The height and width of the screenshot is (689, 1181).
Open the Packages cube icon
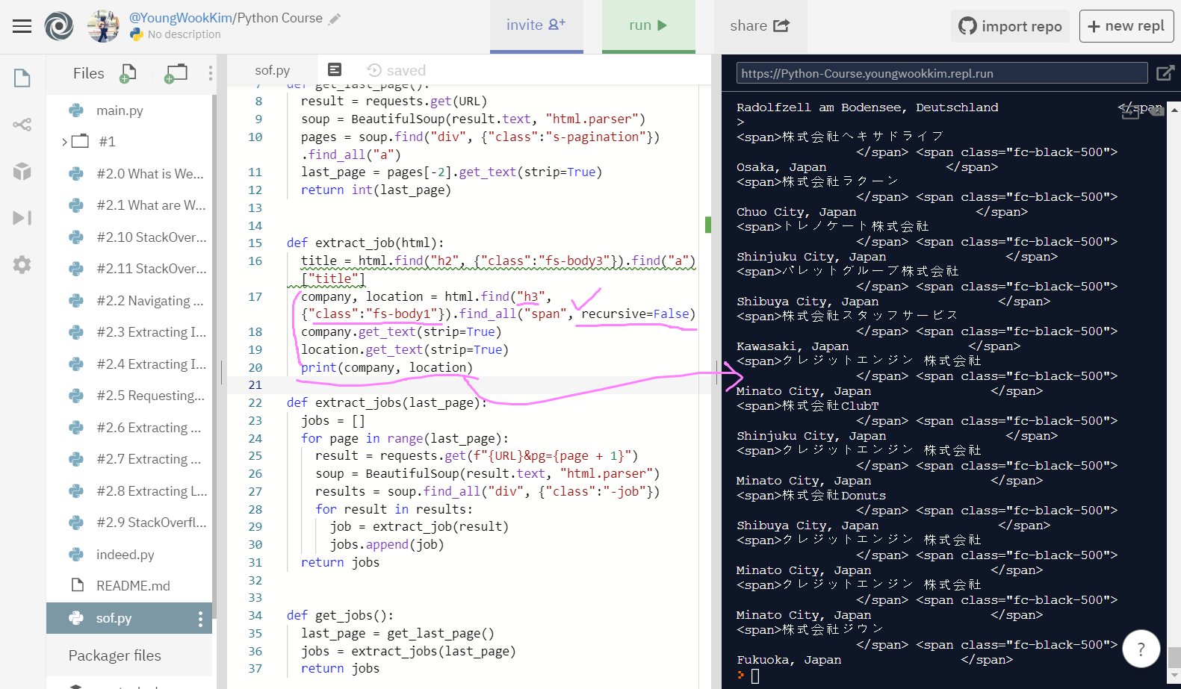coord(22,171)
